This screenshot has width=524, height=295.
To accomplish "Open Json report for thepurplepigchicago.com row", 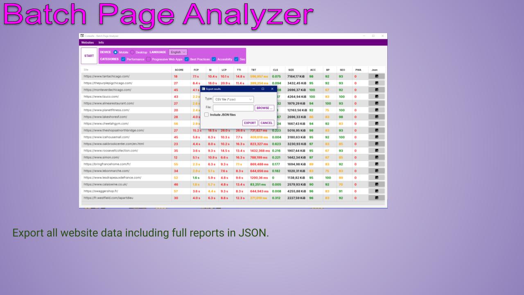I will click(376, 83).
